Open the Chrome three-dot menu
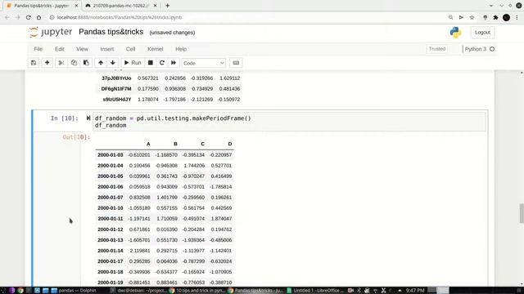This screenshot has height=294, width=524. pyautogui.click(x=517, y=17)
